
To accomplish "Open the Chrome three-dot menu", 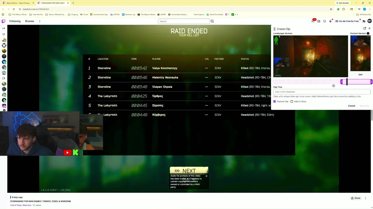I will click(x=370, y=9).
